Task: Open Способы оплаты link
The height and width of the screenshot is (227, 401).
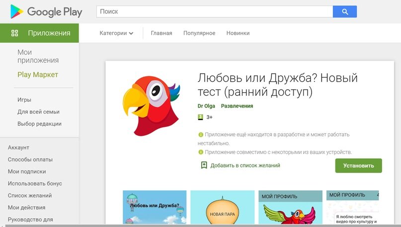Action: pos(30,160)
